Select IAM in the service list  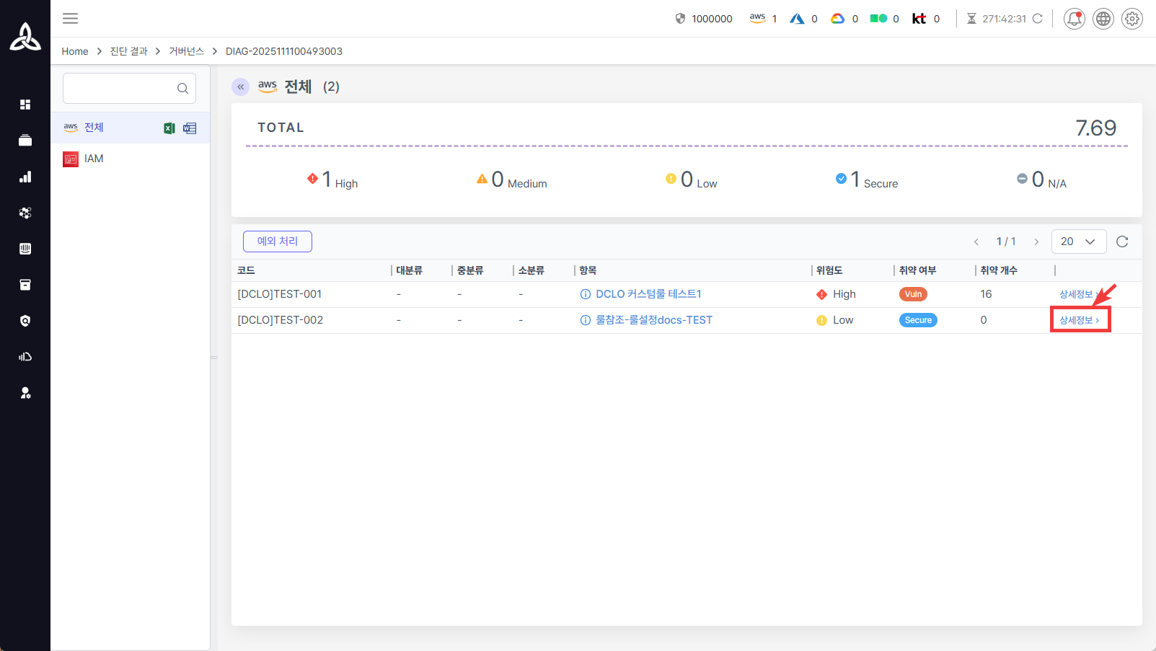click(x=94, y=159)
